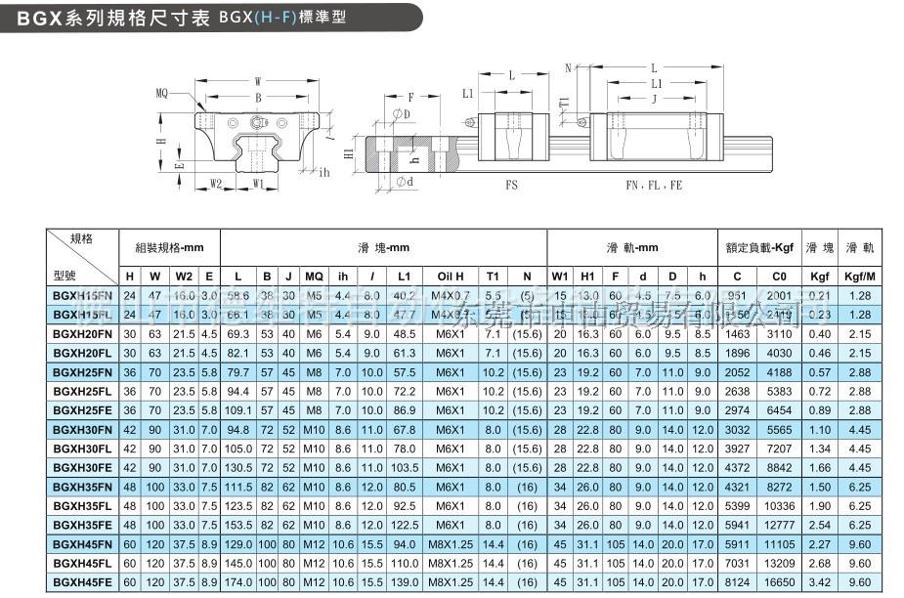
Task: Click the 型號 label in corner header
Action: [x=65, y=276]
